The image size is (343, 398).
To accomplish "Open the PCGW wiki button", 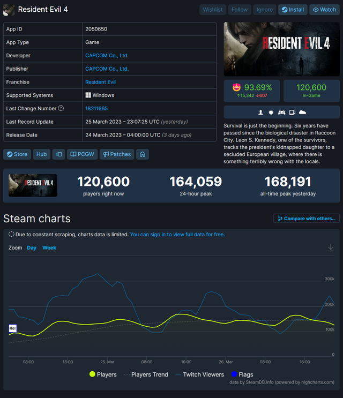I will click(x=82, y=154).
